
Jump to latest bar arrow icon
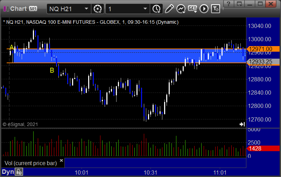click(x=242, y=124)
